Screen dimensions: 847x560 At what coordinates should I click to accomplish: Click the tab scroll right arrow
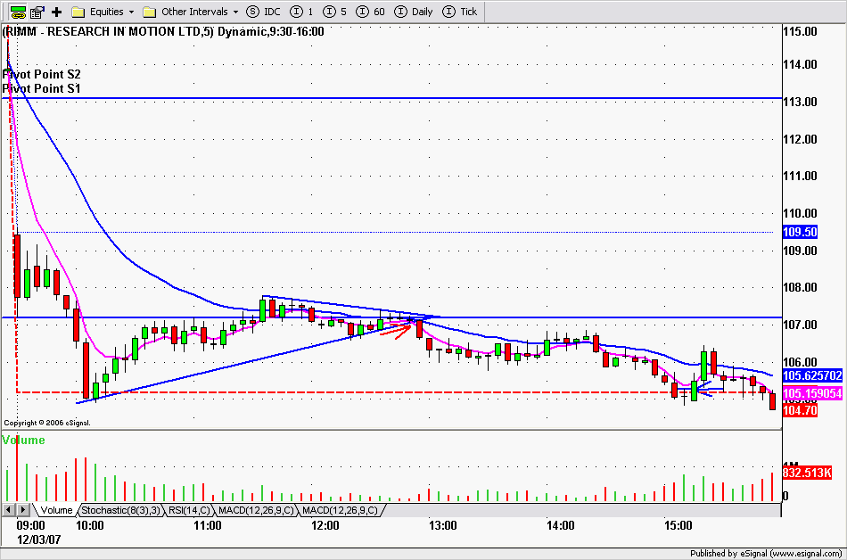[x=22, y=509]
